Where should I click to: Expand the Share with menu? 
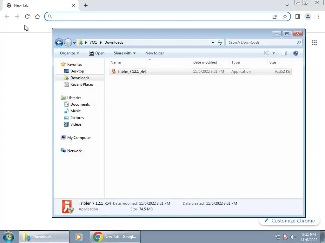(124, 53)
